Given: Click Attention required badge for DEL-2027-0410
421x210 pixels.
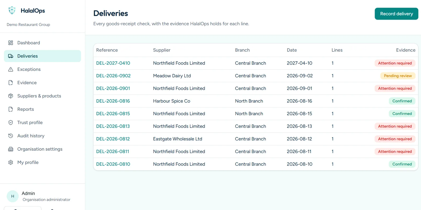Looking at the screenshot, I should click(395, 63).
